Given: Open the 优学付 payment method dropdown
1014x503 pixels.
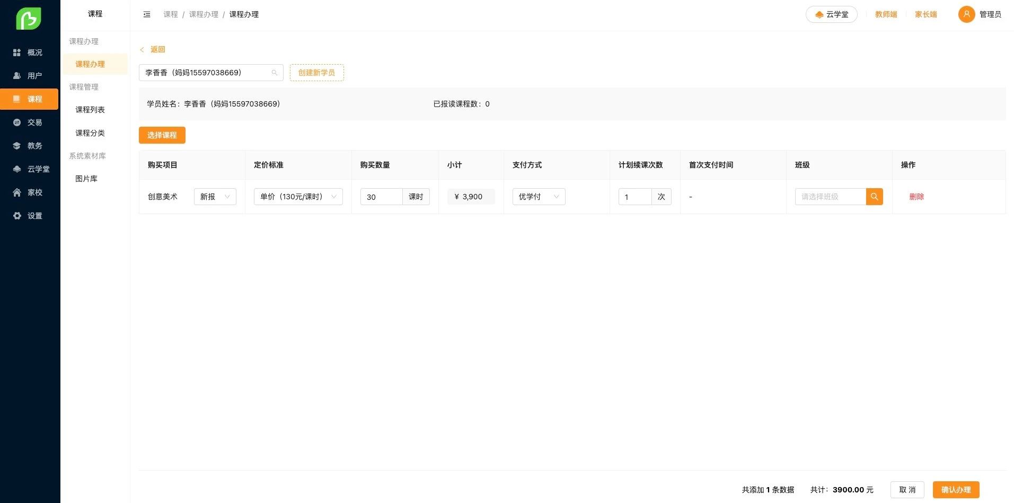Looking at the screenshot, I should point(538,197).
